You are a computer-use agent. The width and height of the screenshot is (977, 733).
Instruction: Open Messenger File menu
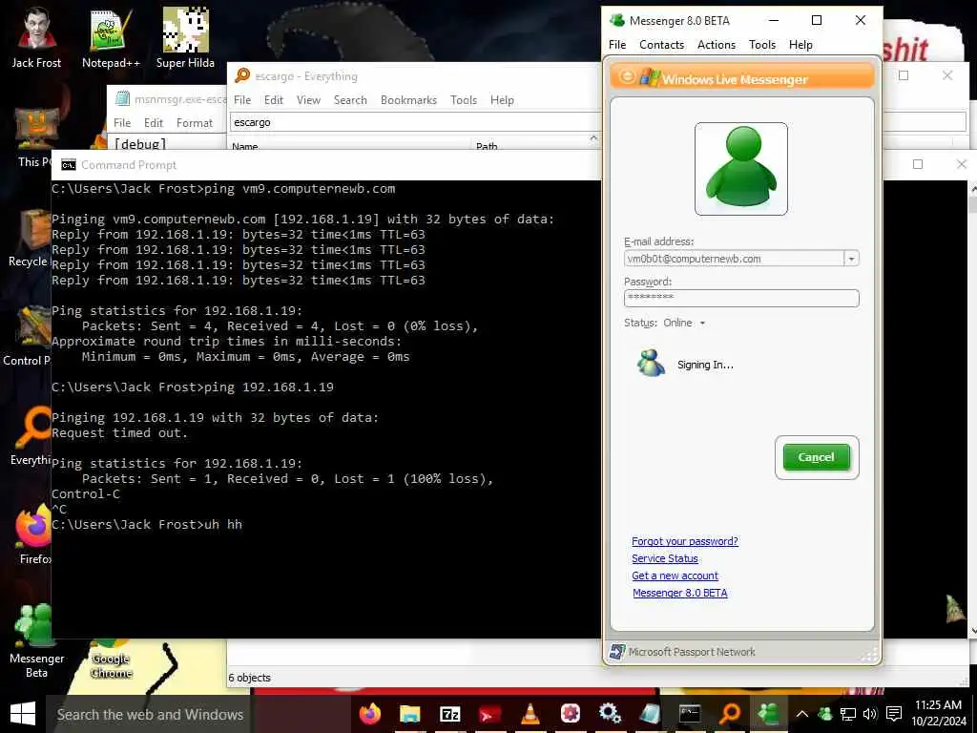pos(617,45)
